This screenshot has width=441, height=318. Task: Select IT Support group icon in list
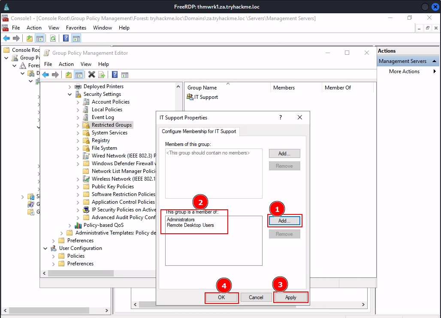[x=190, y=97]
